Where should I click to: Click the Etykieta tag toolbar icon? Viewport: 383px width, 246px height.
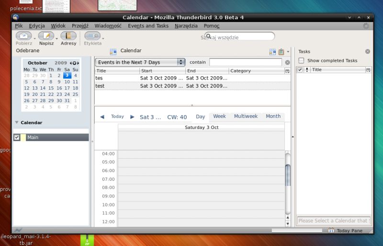[x=92, y=36]
